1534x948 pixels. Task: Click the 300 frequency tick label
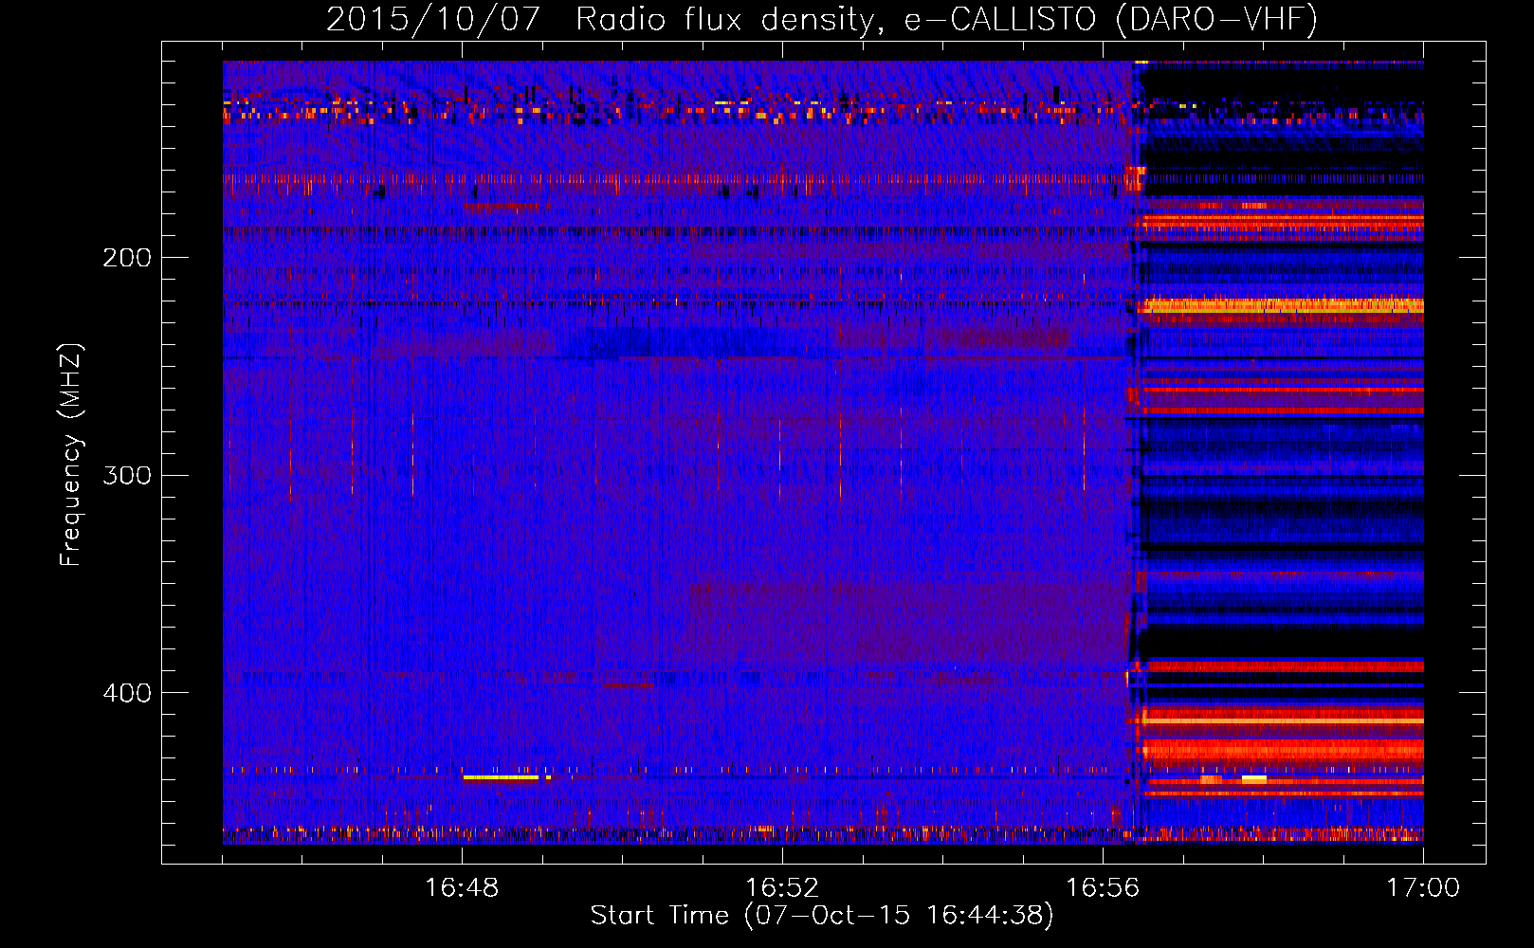[x=127, y=475]
